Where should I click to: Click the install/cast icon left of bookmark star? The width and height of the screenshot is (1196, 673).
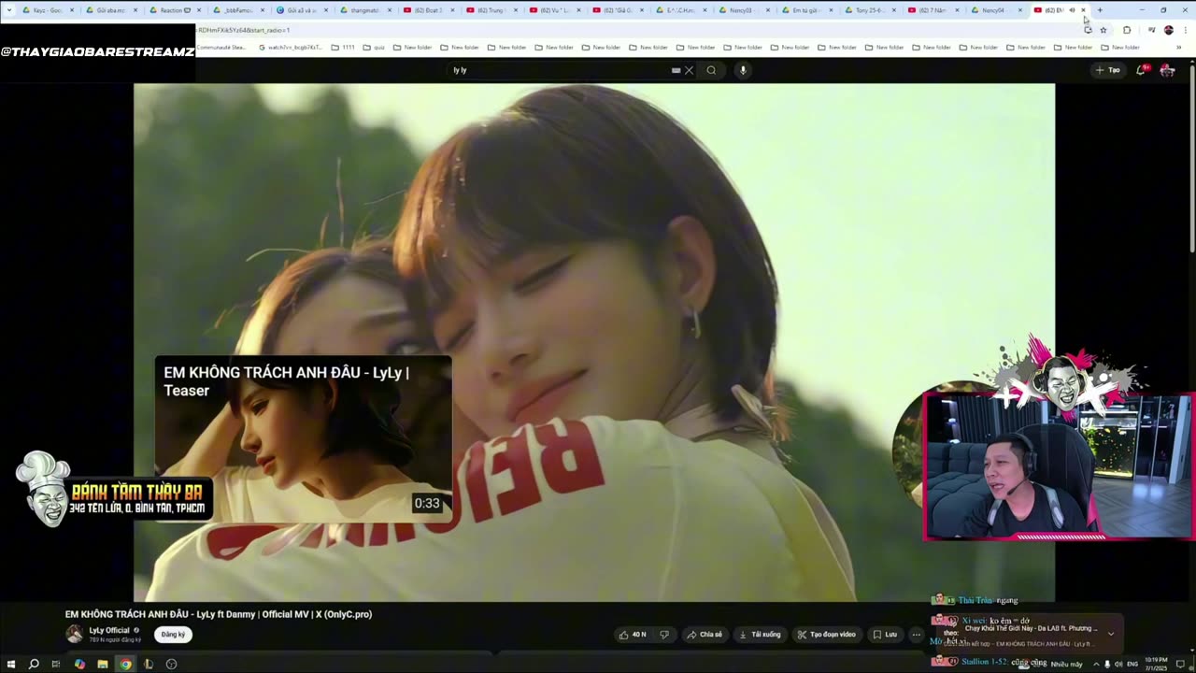[x=1088, y=30]
